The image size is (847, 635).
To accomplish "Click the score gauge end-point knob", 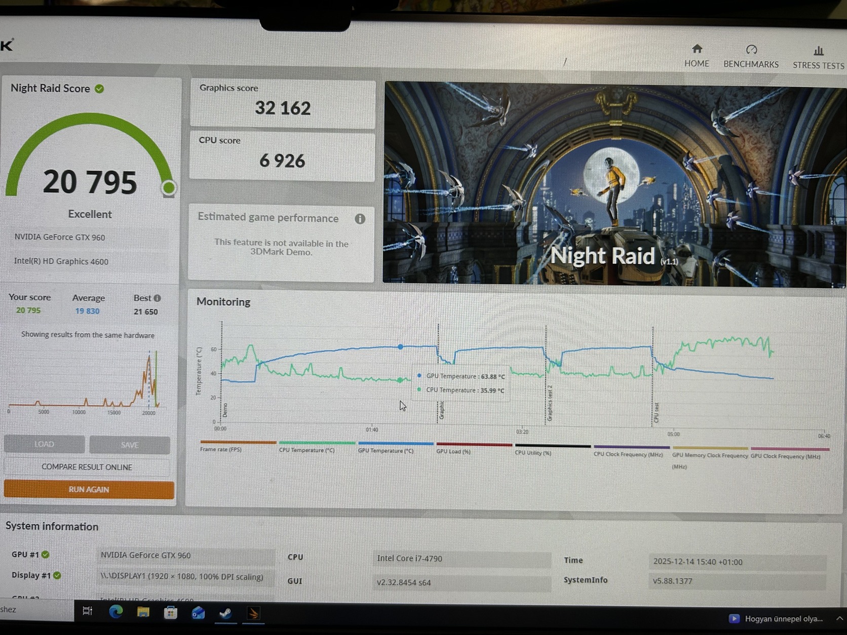I will [169, 188].
